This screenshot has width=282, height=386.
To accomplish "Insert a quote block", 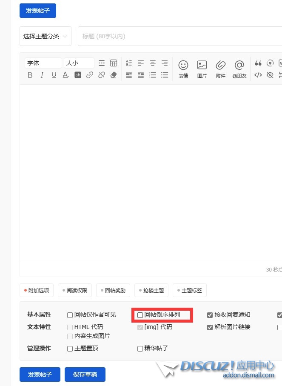I will click(258, 63).
